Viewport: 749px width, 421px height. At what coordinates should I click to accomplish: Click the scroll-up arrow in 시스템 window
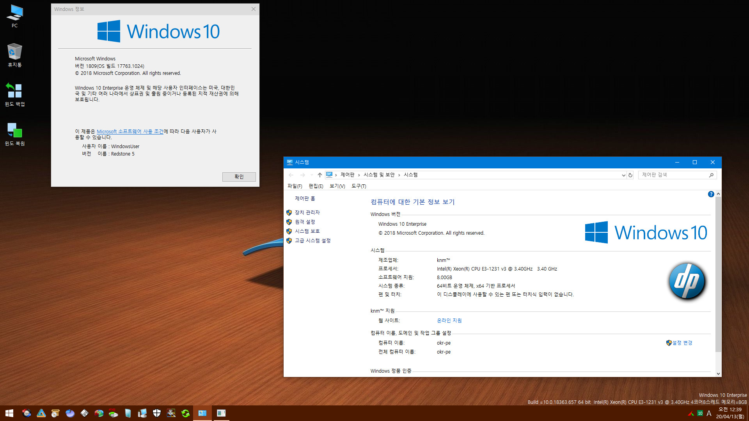coord(718,194)
